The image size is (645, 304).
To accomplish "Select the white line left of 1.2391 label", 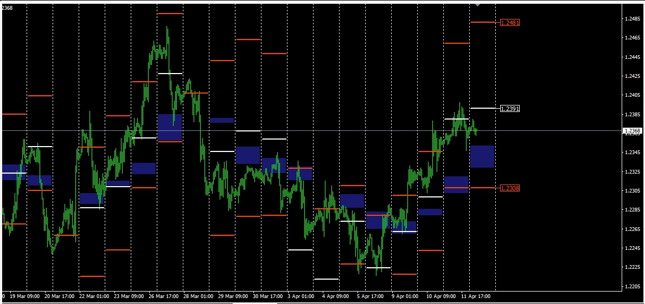I will [483, 109].
